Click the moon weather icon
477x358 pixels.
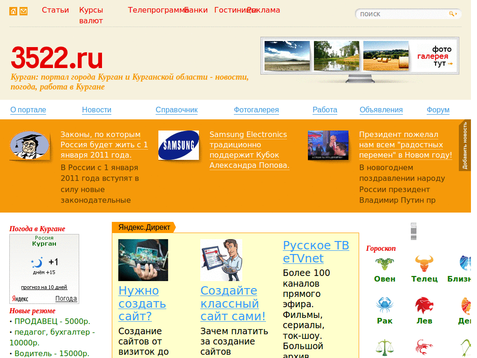(x=37, y=262)
